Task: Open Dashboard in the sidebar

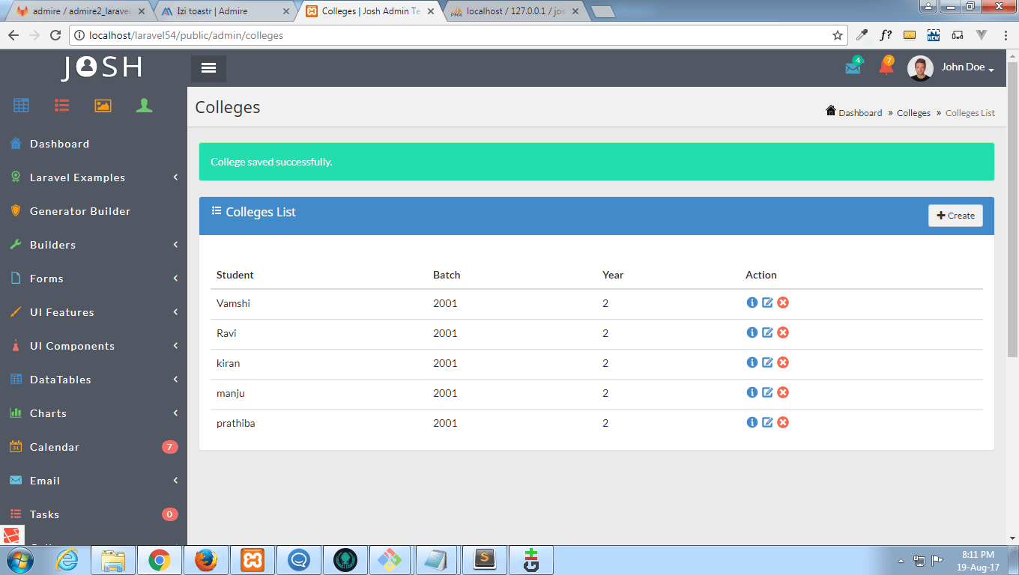Action: [59, 144]
